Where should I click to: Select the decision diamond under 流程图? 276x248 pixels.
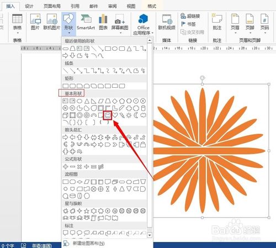pyautogui.click(x=79, y=182)
